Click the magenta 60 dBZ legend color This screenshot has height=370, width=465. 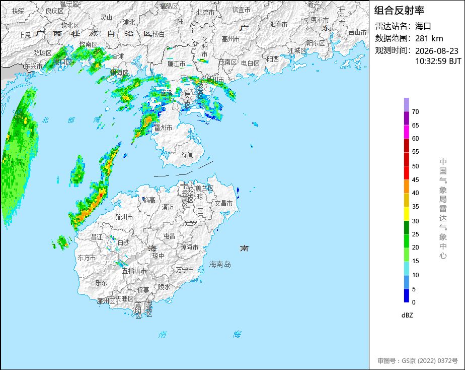[x=406, y=132]
